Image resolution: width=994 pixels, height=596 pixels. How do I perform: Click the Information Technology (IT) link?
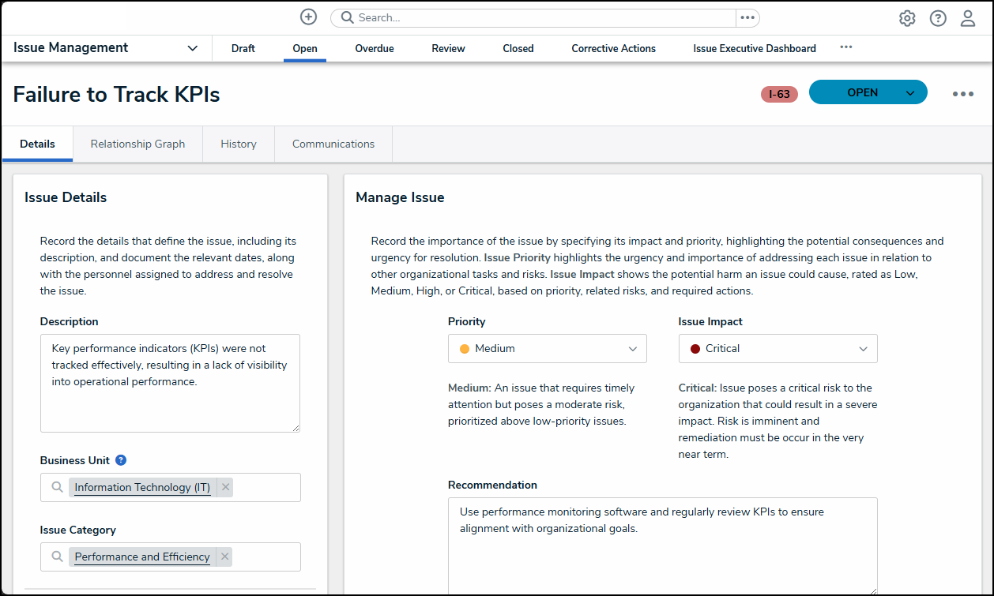point(142,487)
